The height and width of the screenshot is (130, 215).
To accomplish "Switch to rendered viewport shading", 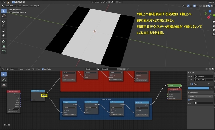I will point(212,6).
